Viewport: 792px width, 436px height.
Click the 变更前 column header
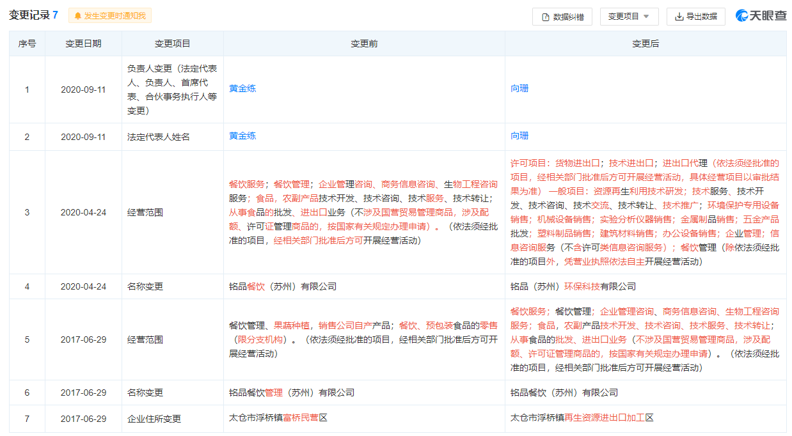coord(364,44)
